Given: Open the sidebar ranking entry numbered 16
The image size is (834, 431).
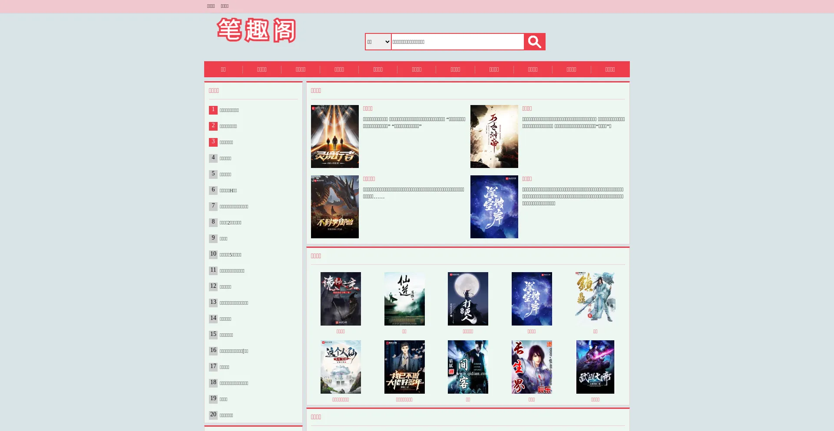Looking at the screenshot, I should click(x=234, y=351).
